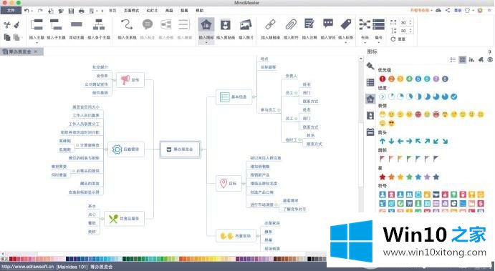Open the task calendar side panel tab
The image size is (495, 271).
tap(370, 132)
